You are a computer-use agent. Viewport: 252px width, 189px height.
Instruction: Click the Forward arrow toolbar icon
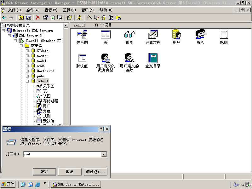pyautogui.click(x=11, y=18)
